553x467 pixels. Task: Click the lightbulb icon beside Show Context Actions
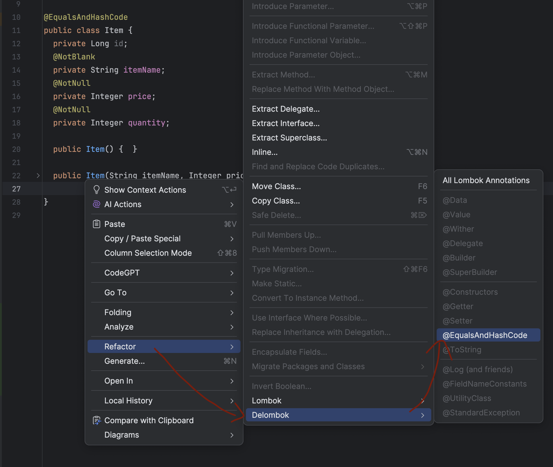(x=96, y=190)
